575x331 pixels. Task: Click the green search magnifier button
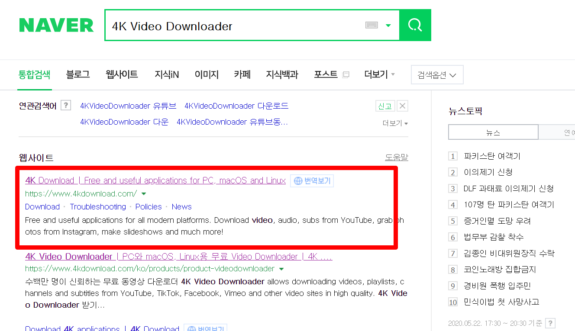(415, 25)
